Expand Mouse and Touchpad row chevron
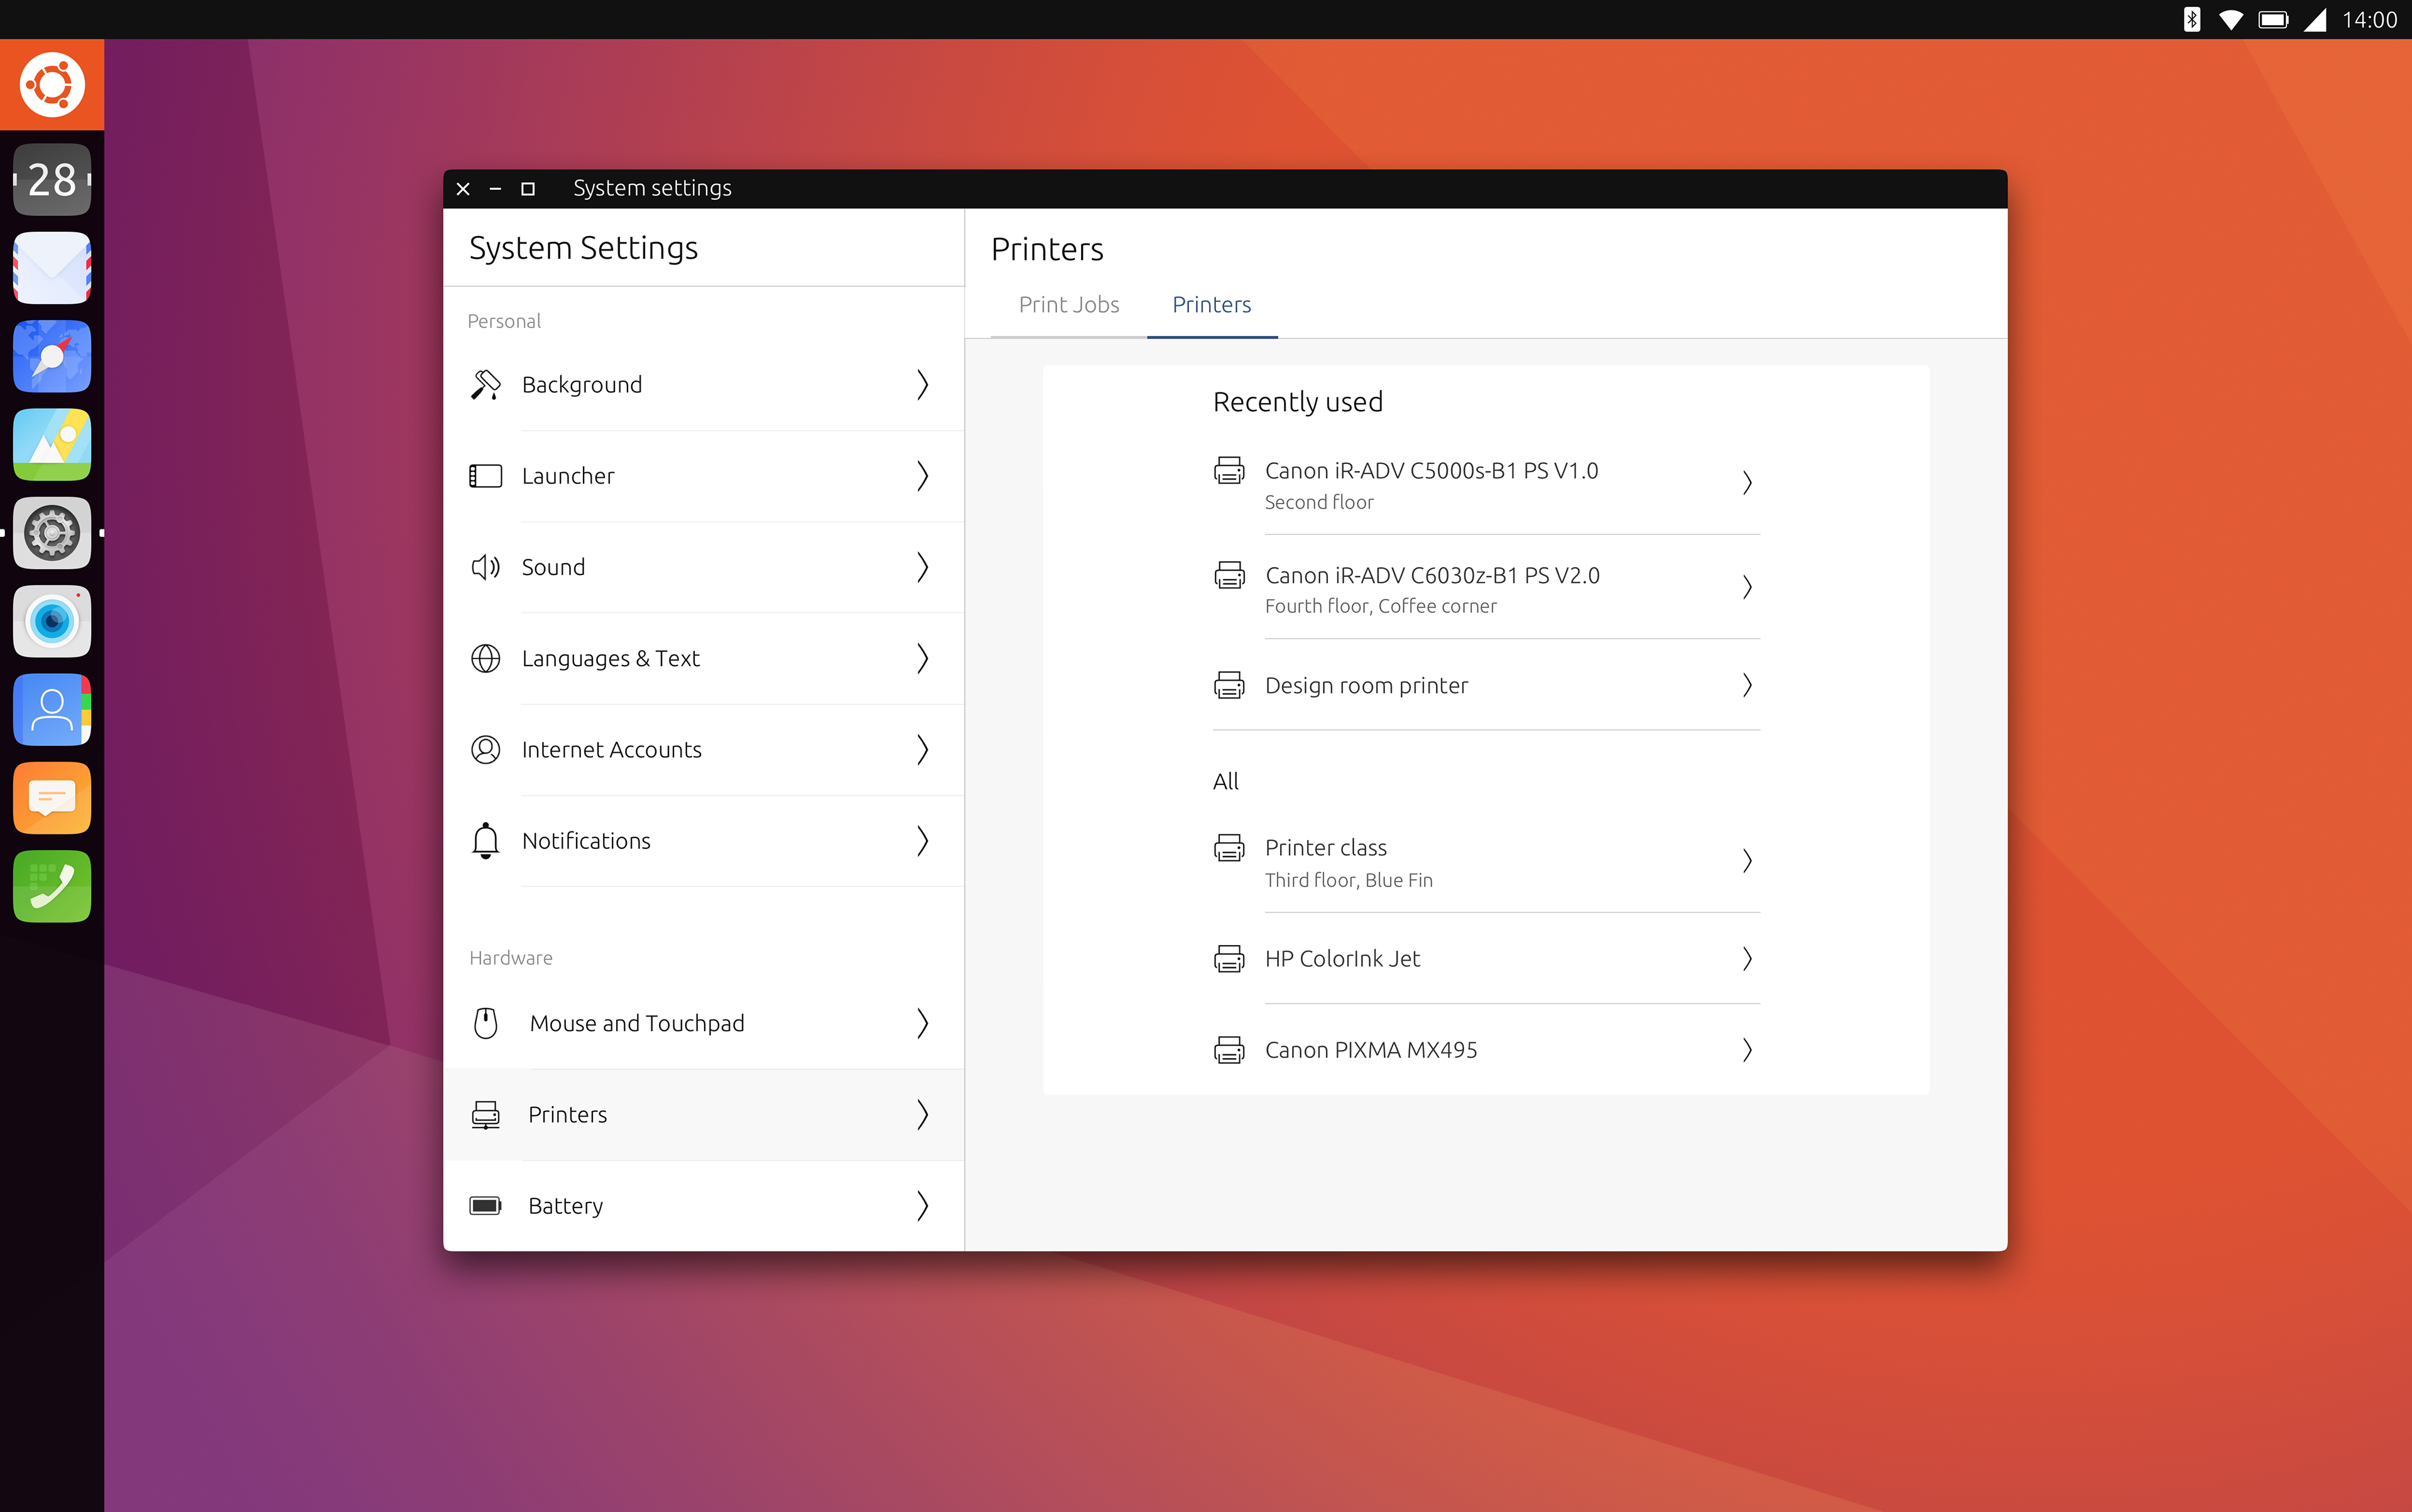This screenshot has height=1512, width=2412. [922, 1023]
